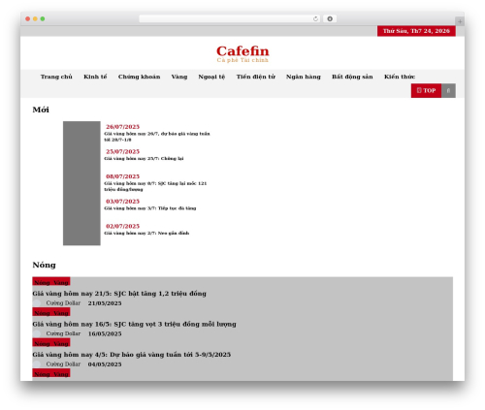This screenshot has width=485, height=410.
Task: Click Nóng Vàng tag above 4/5 article
Action: (x=51, y=343)
